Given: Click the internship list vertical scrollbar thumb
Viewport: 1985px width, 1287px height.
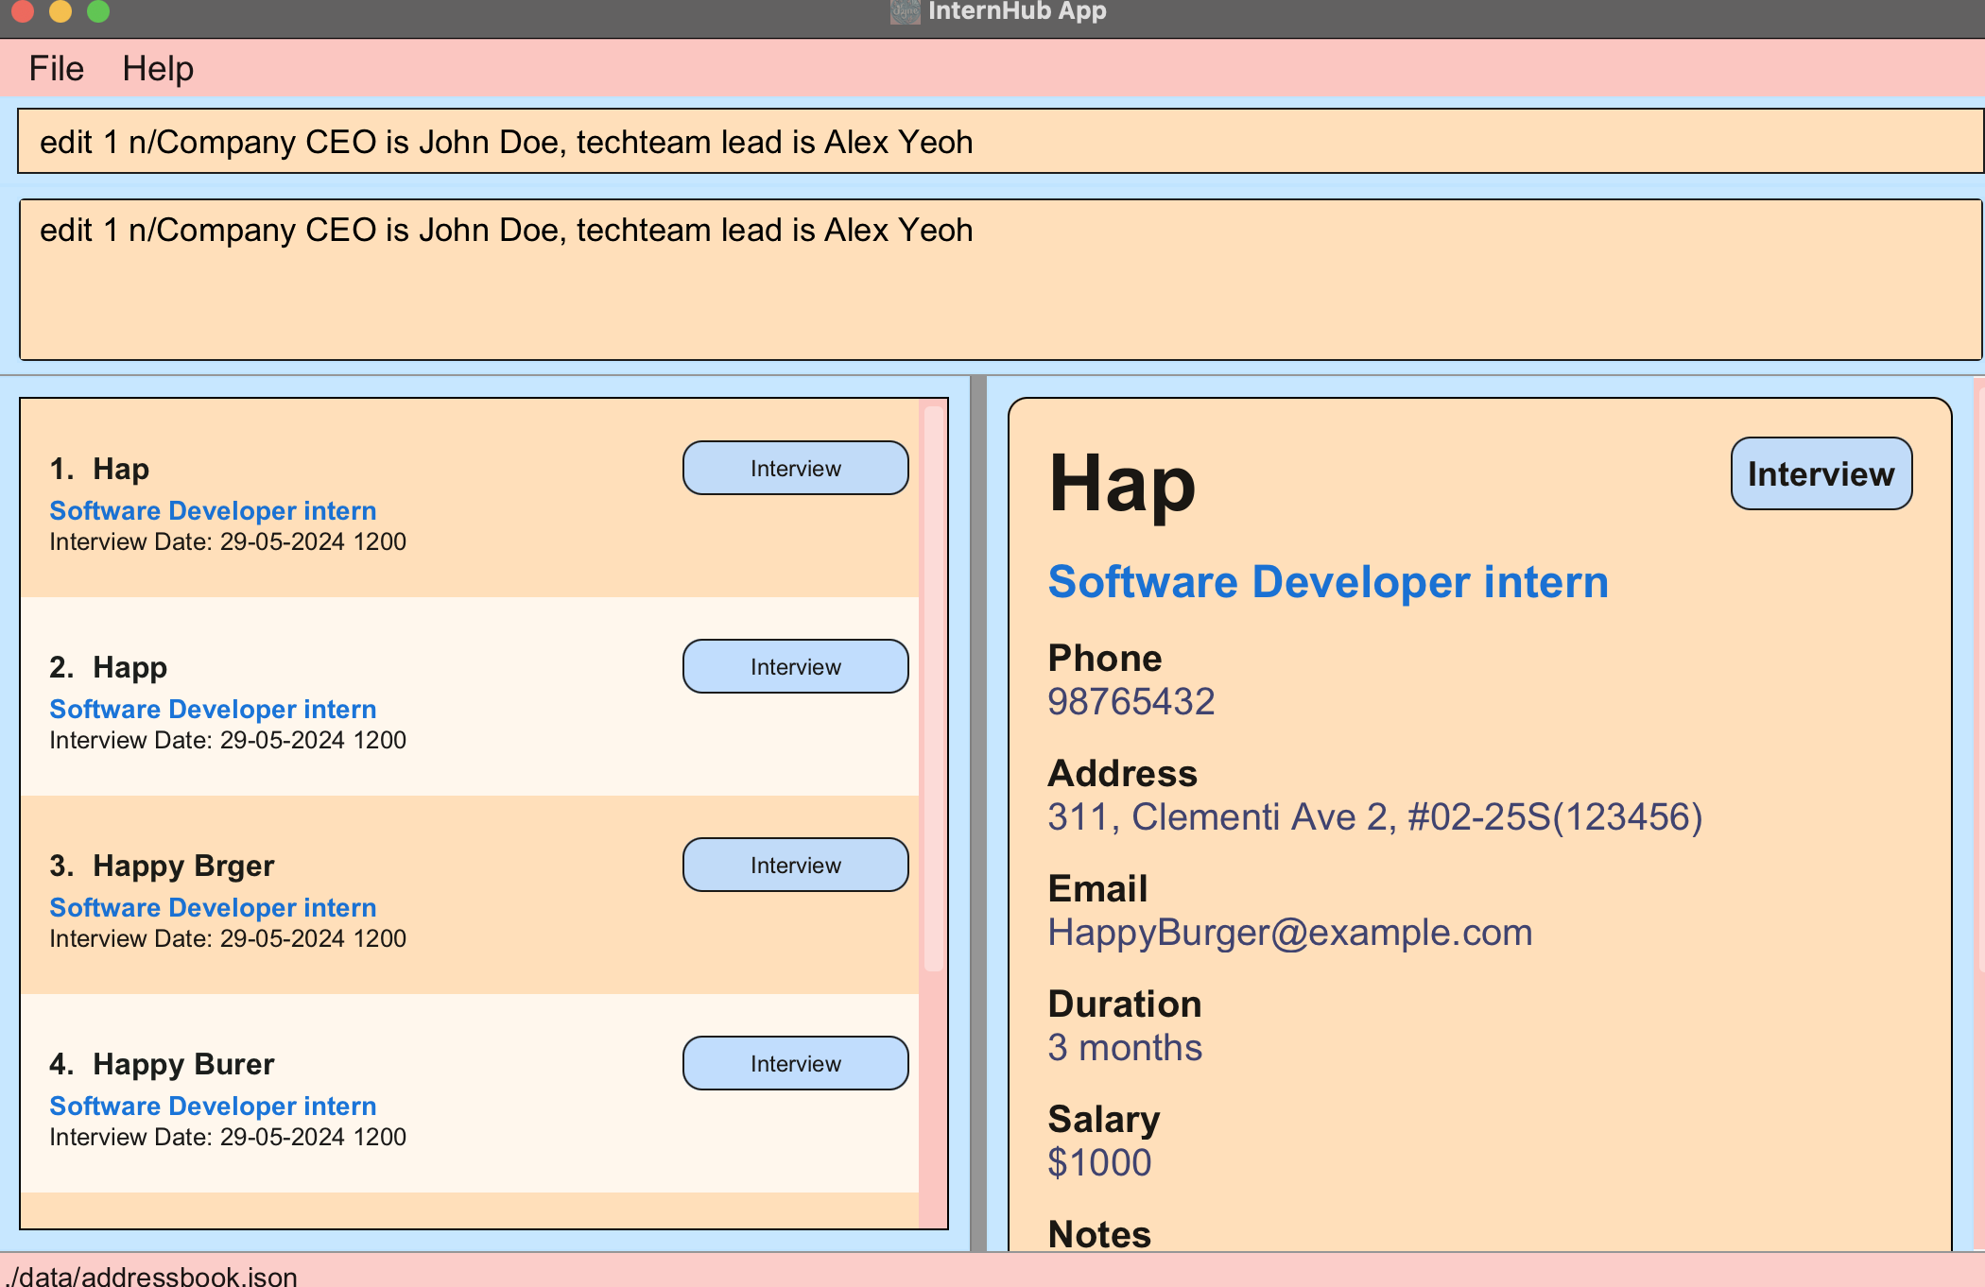Looking at the screenshot, I should click(x=933, y=688).
